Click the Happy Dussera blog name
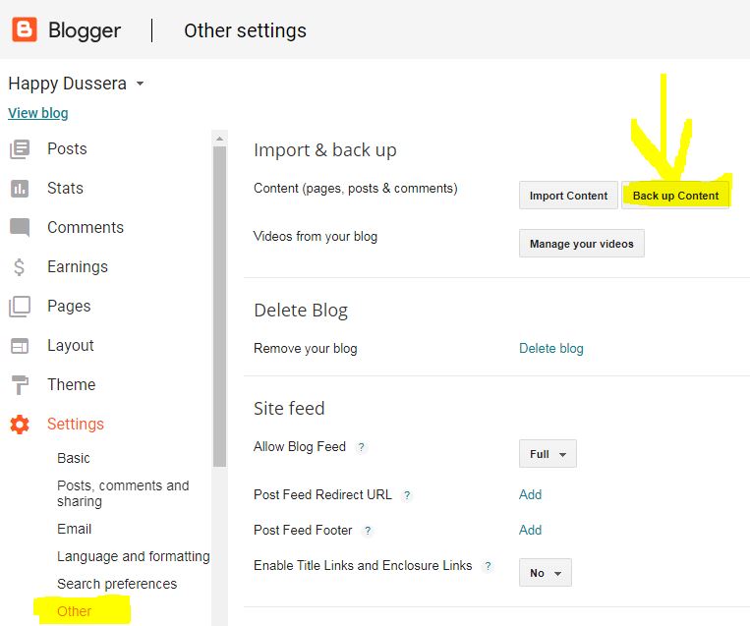The image size is (750, 626). [68, 84]
